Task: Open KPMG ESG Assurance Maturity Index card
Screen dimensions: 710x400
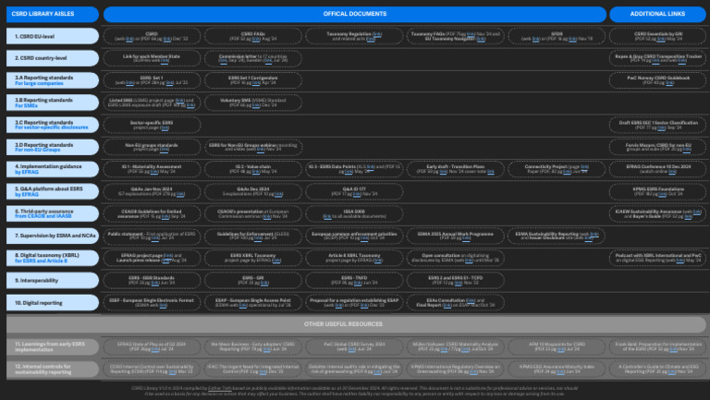Action: pos(557,370)
